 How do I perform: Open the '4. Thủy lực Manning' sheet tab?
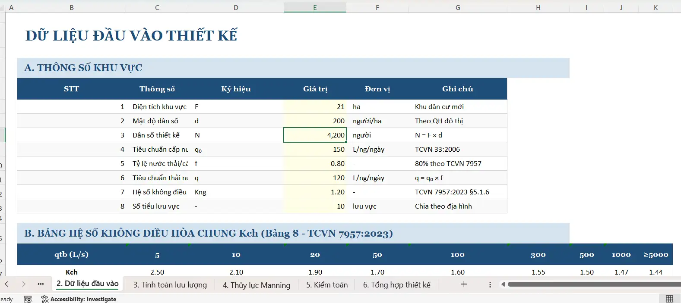coord(256,285)
